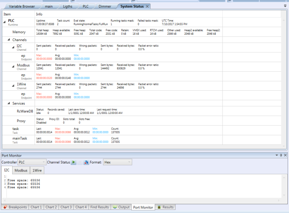
Task: Close the System Status tab
Action: pyautogui.click(x=148, y=6)
